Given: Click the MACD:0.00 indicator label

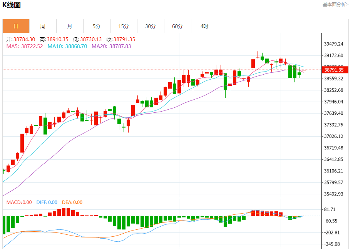Looking at the screenshot, I should tap(19, 202).
